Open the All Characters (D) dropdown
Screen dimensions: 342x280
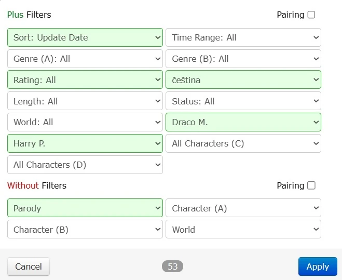point(85,165)
